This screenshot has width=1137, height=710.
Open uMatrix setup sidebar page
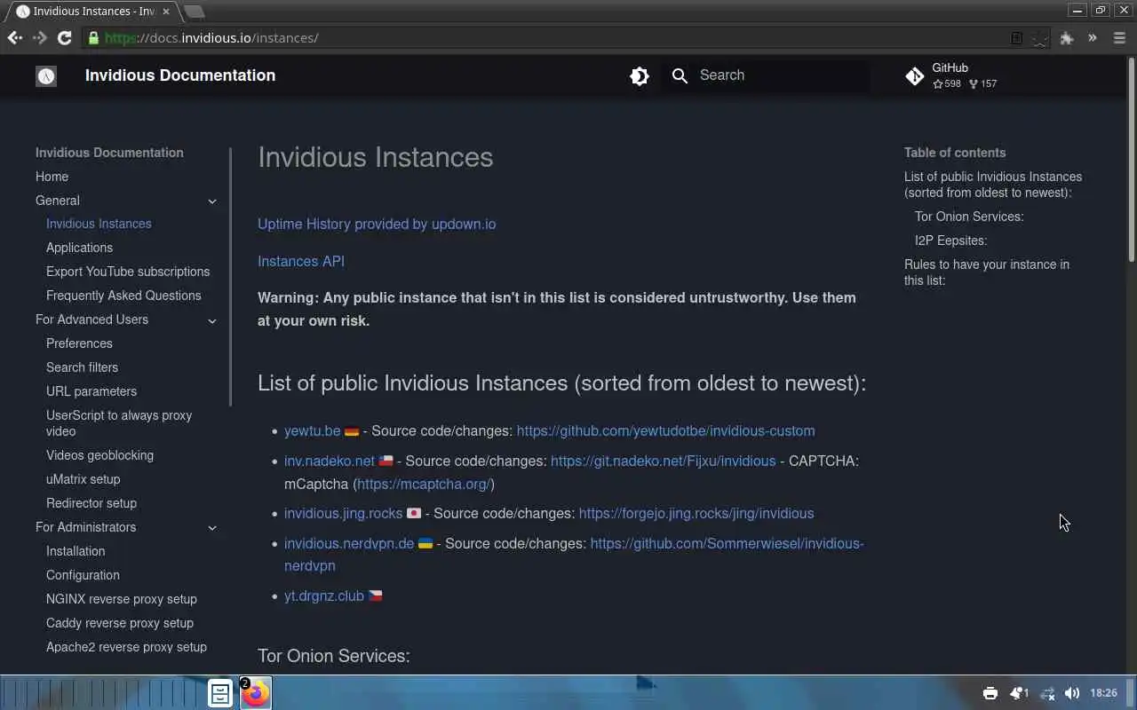pos(83,479)
